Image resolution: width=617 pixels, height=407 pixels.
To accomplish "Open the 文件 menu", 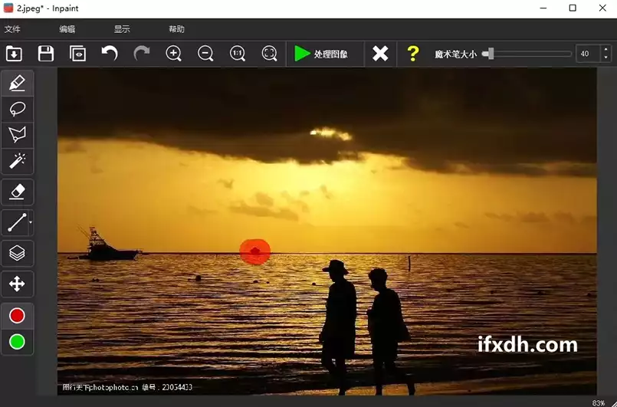I will tap(12, 29).
